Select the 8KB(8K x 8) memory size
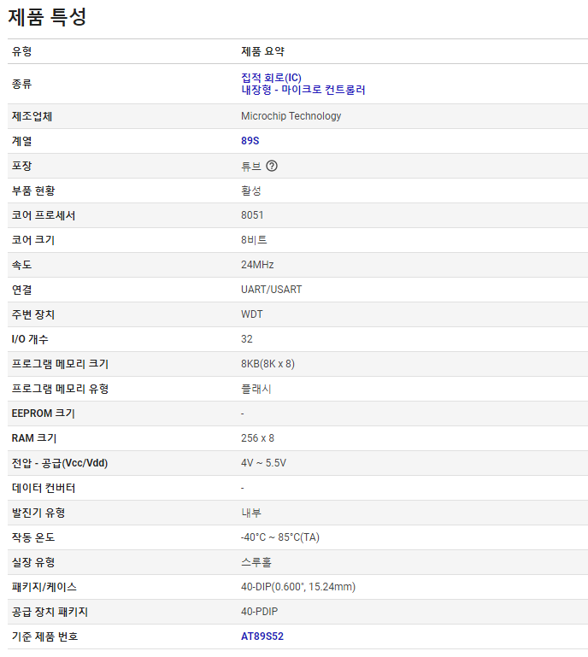This screenshot has height=657, width=588. pyautogui.click(x=268, y=364)
